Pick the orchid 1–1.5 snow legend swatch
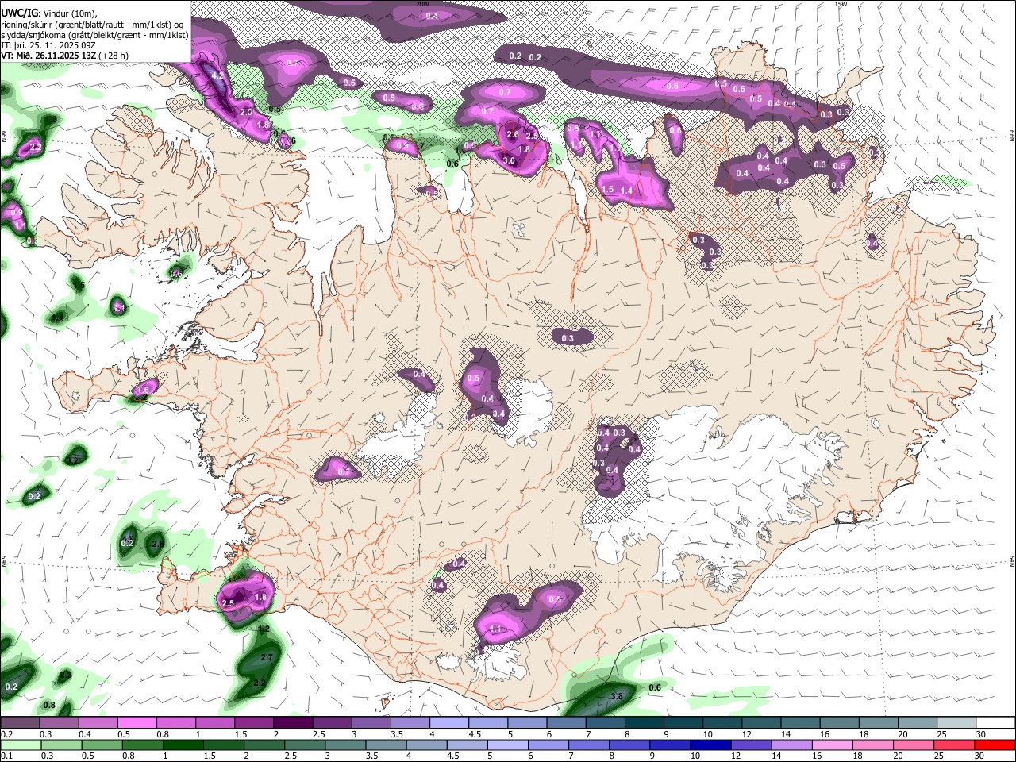This screenshot has height=762, width=1016. coord(215,722)
